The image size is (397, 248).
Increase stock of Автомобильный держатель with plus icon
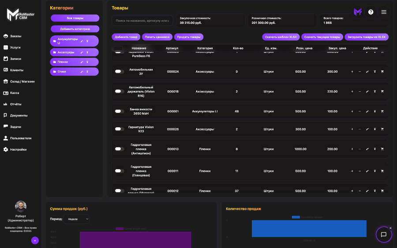coord(352,92)
